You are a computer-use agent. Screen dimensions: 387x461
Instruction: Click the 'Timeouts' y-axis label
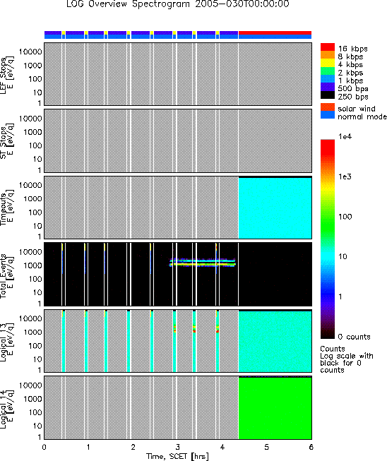tap(4, 209)
